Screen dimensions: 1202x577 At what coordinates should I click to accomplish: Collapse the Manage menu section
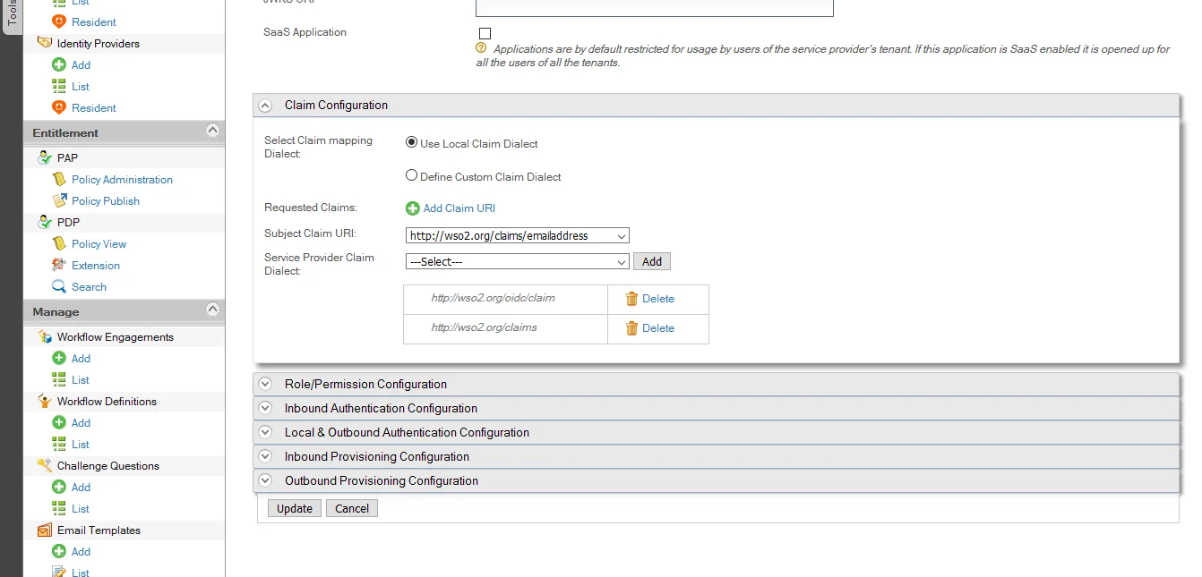(x=212, y=310)
